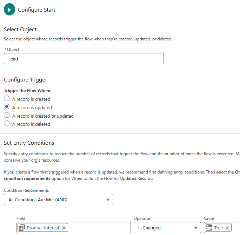The image size is (240, 235).
Task: Click the Product Interest pill text
Action: [43, 228]
